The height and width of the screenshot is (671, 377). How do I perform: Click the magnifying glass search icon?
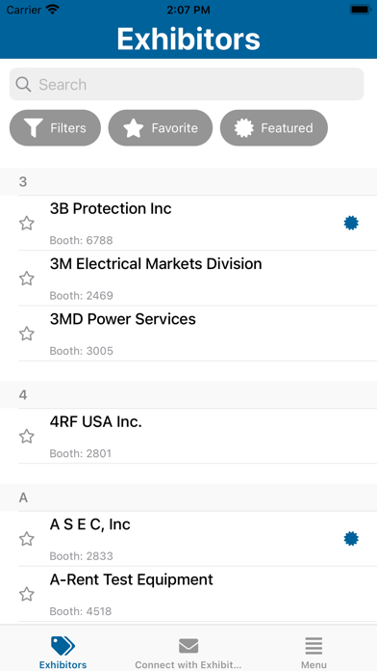[23, 84]
